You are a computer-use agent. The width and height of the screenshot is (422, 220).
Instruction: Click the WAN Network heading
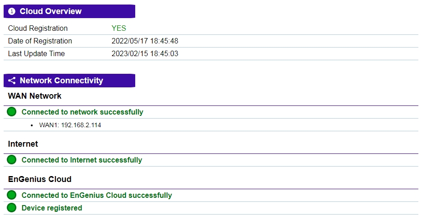coord(34,96)
